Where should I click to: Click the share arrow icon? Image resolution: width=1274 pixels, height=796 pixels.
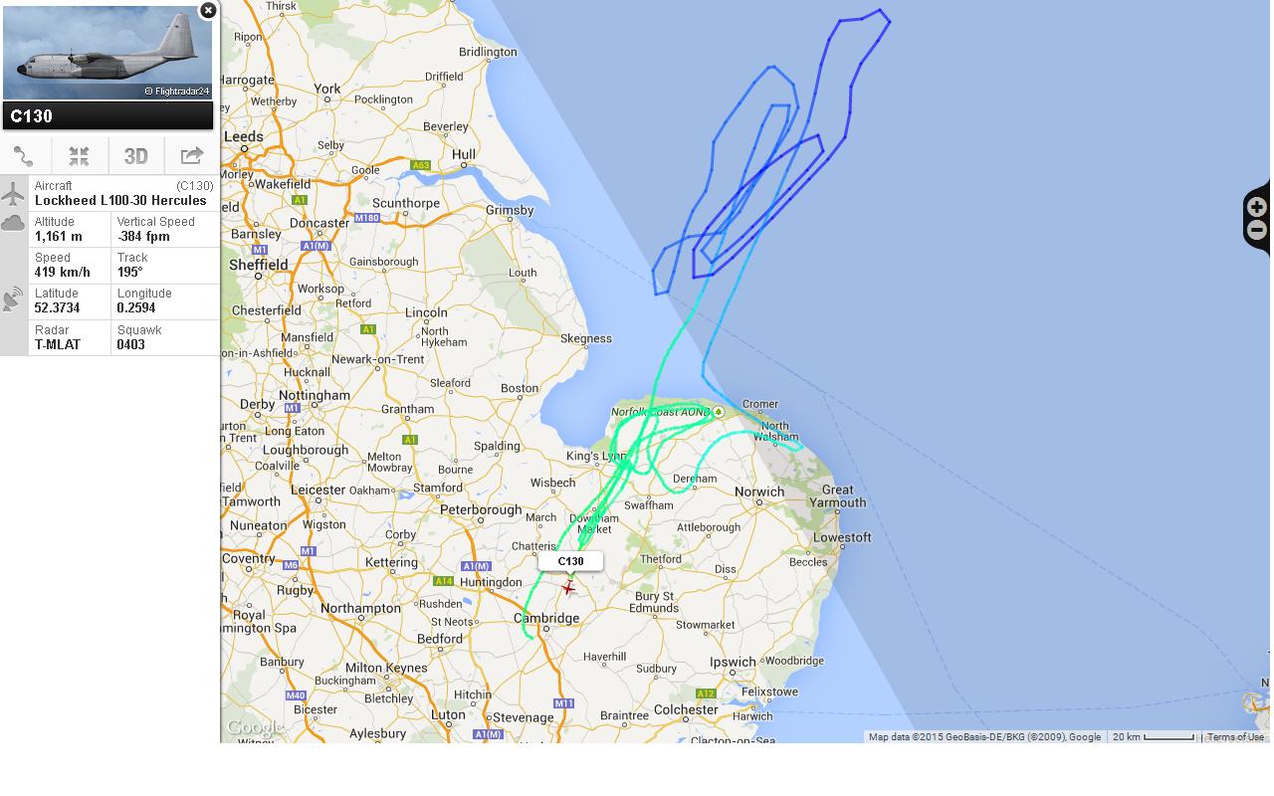191,156
